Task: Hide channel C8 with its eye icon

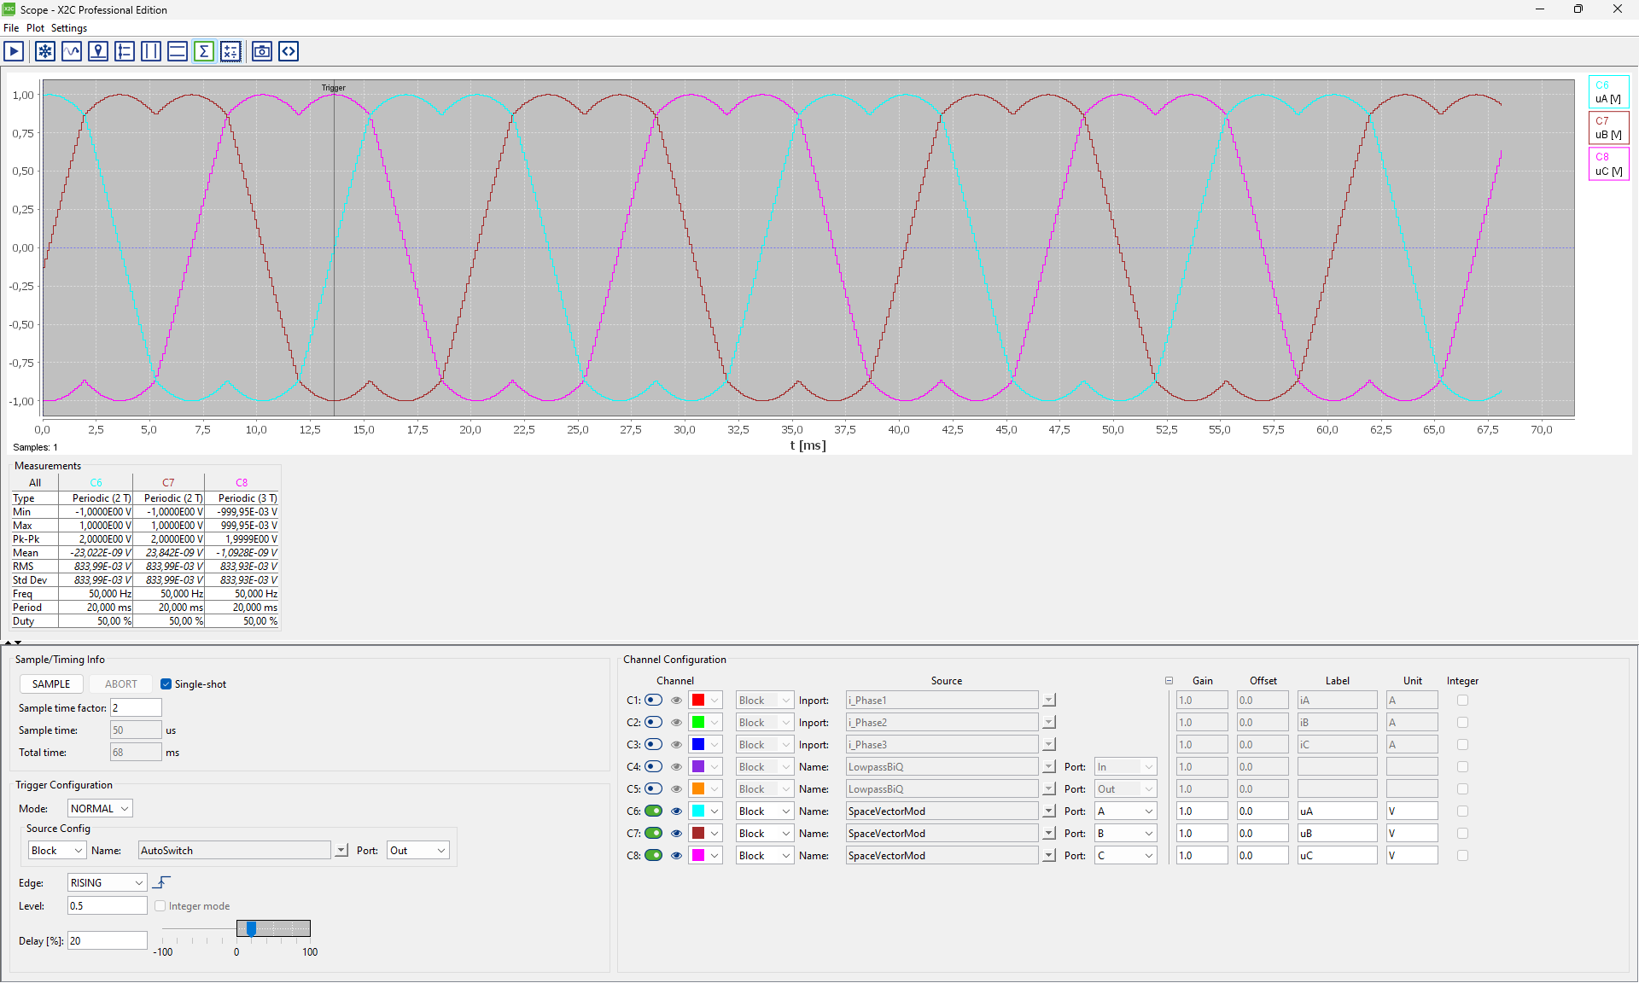Action: coord(676,855)
